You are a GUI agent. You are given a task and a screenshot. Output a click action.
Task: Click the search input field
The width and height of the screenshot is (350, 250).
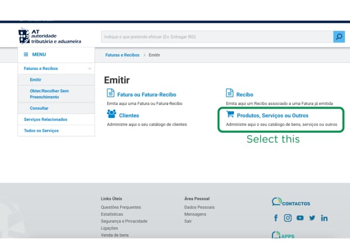click(x=217, y=37)
